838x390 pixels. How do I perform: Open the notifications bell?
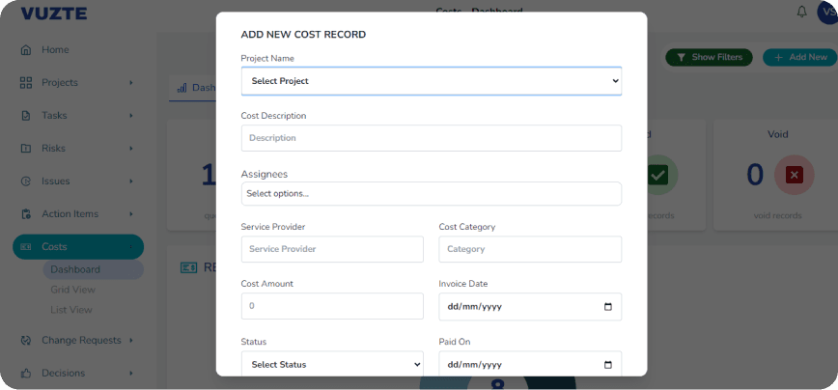(801, 12)
